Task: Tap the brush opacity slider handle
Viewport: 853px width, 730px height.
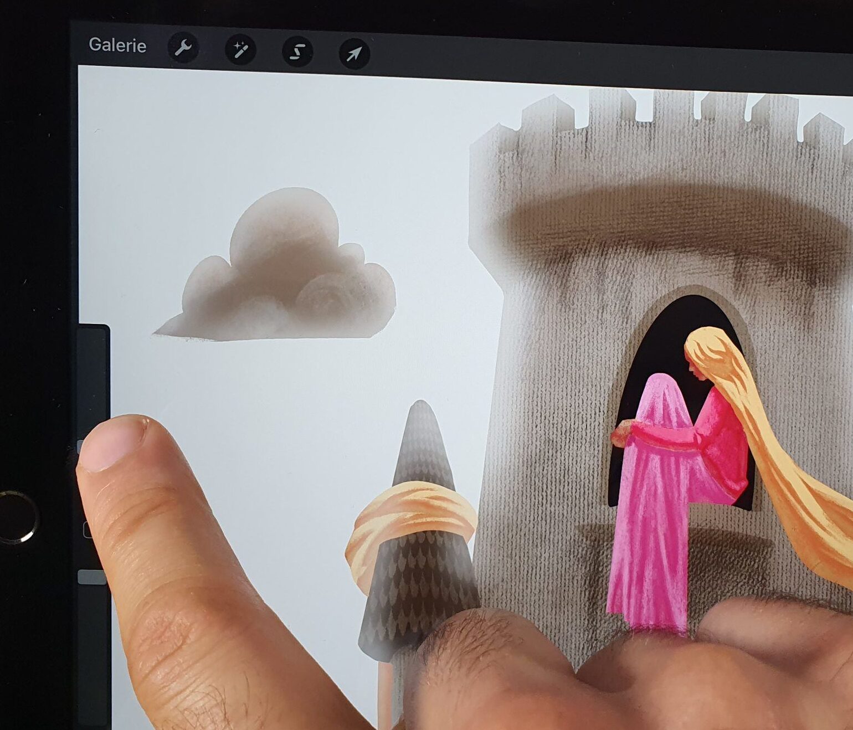Action: pyautogui.click(x=92, y=577)
